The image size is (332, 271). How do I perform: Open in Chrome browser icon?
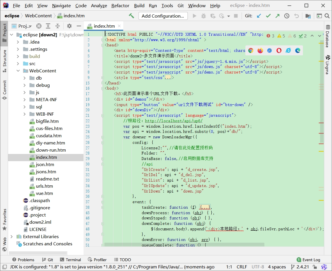(251, 50)
